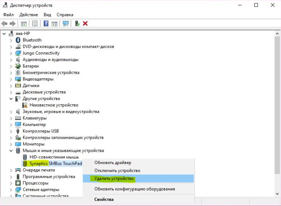This screenshot has height=206, width=281.
Task: Select the Мониторы label
Action: coord(34,144)
